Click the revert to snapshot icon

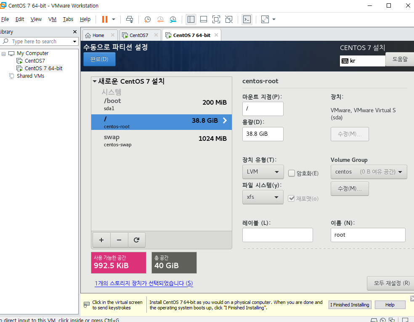[160, 19]
